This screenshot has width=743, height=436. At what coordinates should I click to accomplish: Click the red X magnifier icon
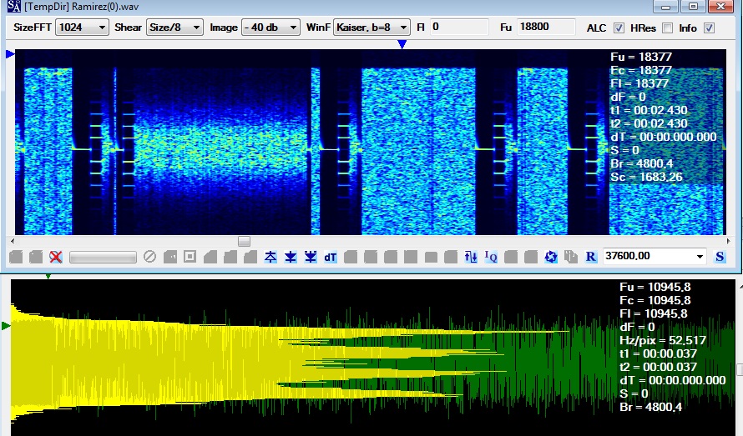55,257
